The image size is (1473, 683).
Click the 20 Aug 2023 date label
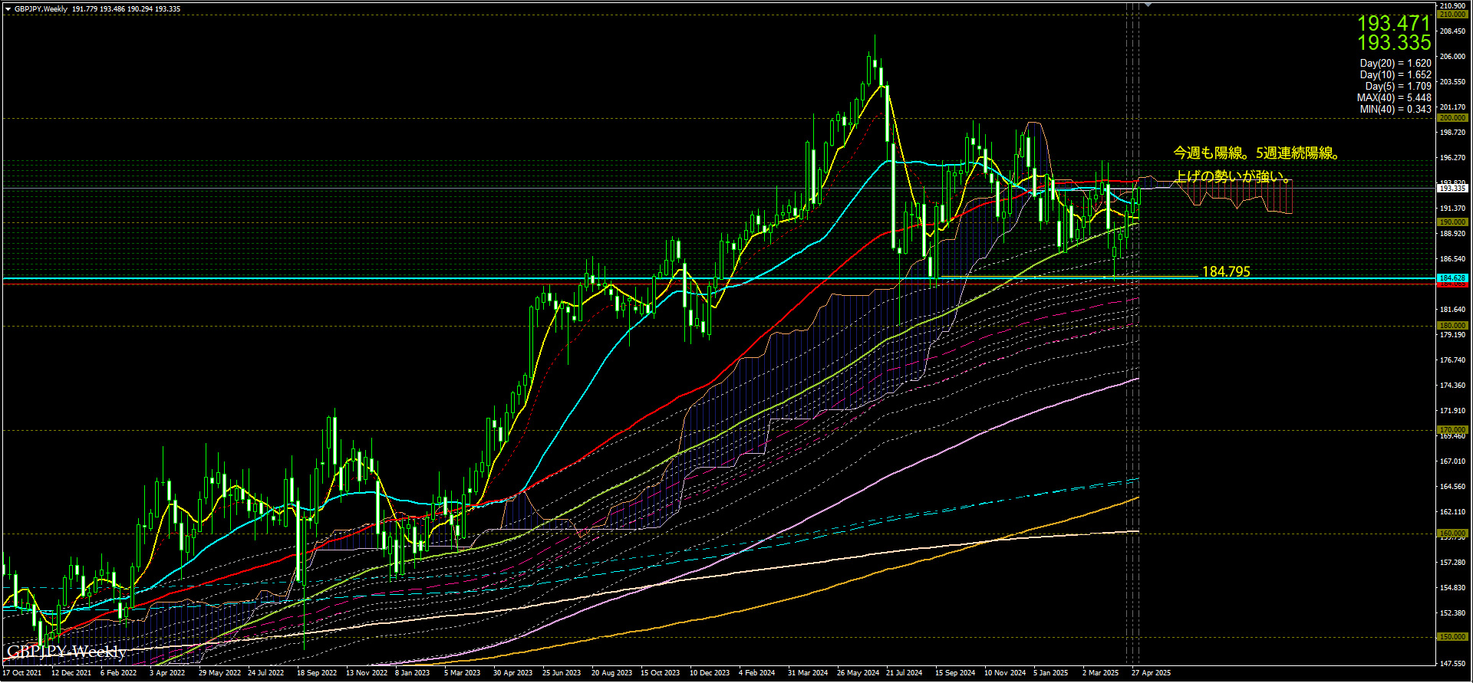(611, 673)
